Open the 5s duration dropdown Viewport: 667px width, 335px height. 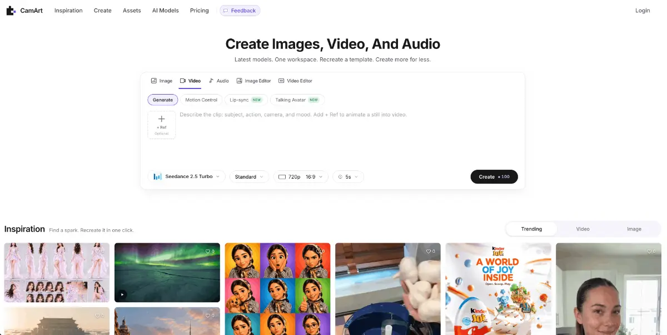(349, 176)
